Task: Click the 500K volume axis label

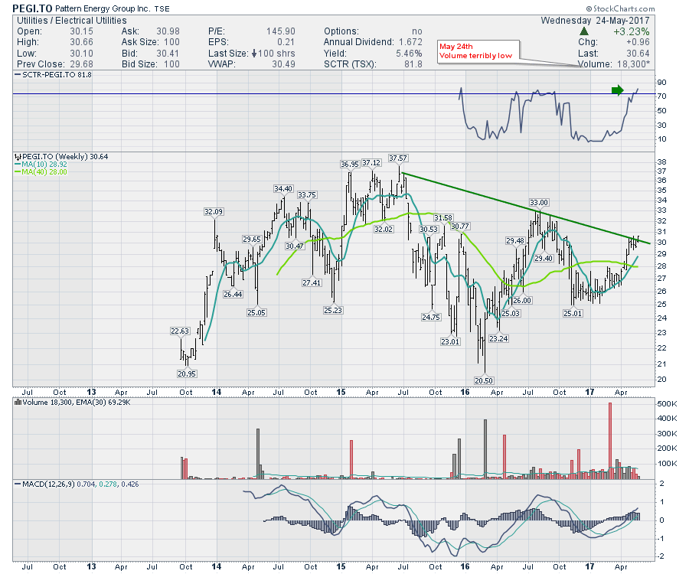Action: click(667, 403)
